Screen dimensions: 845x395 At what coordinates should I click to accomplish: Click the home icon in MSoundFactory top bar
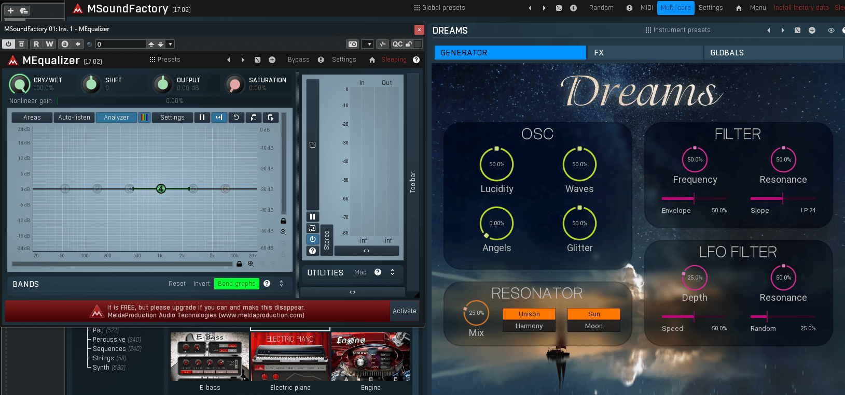tap(739, 8)
